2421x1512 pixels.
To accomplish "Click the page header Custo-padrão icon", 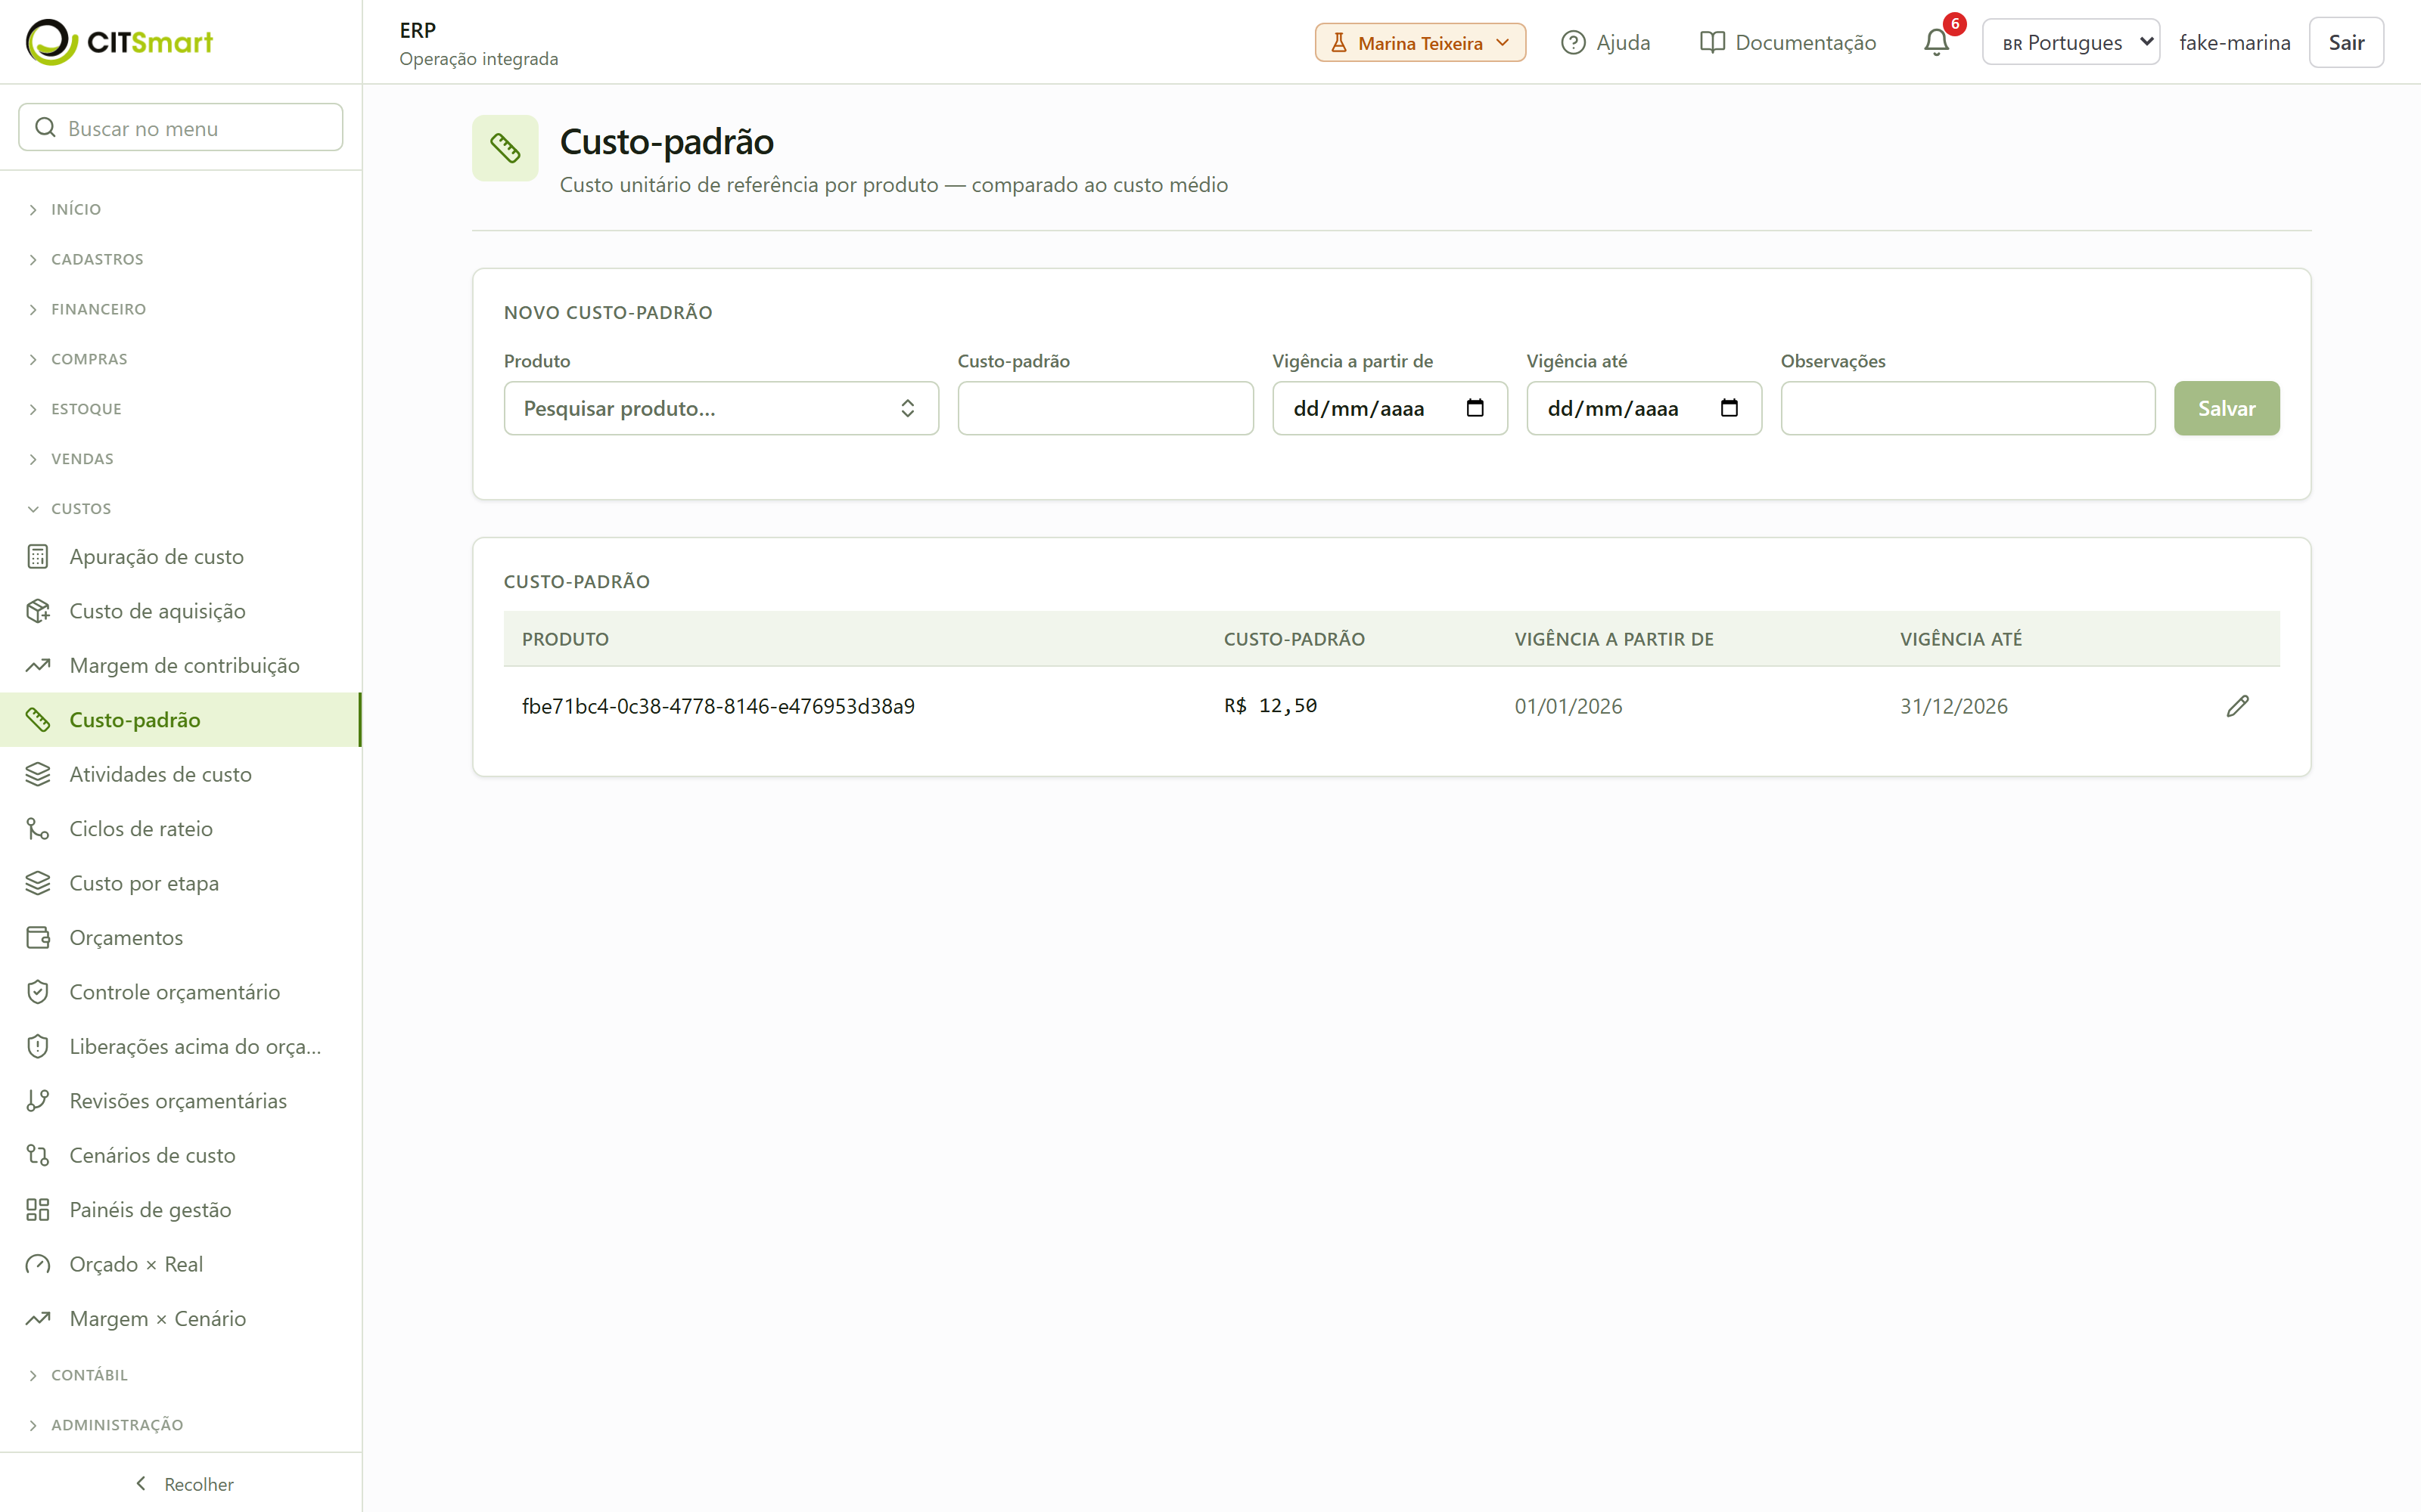I will tap(505, 148).
